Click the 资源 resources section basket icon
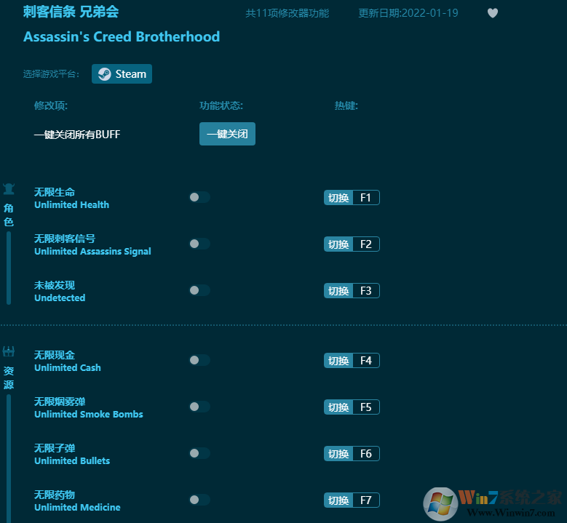 coord(9,351)
